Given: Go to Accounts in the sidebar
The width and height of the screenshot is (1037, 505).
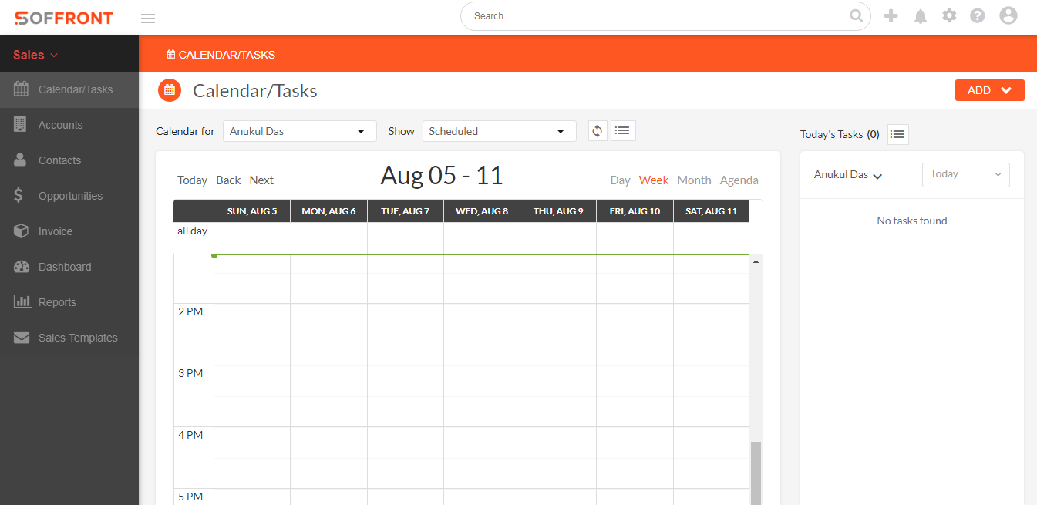Looking at the screenshot, I should [69, 125].
